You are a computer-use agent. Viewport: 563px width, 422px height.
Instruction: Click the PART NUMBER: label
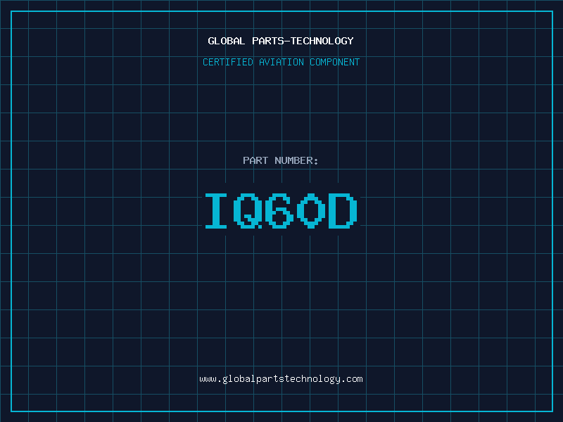(x=281, y=160)
